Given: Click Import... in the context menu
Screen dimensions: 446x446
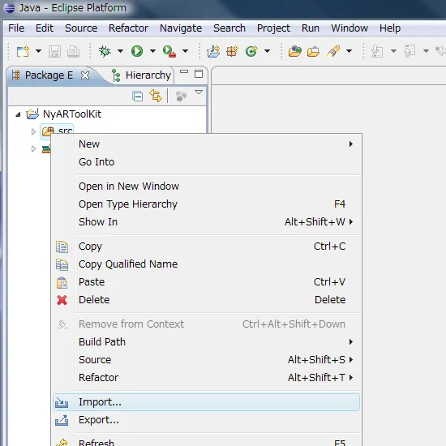Looking at the screenshot, I should 206,402.
